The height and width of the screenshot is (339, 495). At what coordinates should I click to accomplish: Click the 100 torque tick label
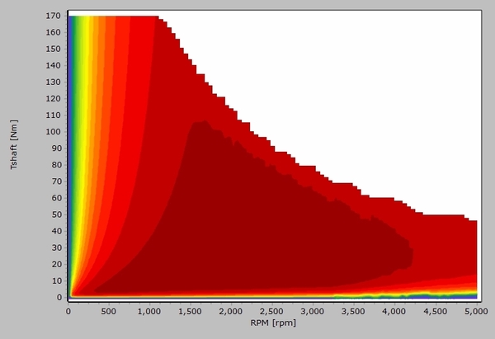pos(54,132)
